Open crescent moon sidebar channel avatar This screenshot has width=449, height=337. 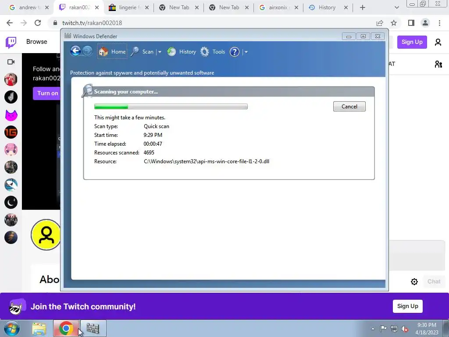coord(11,202)
